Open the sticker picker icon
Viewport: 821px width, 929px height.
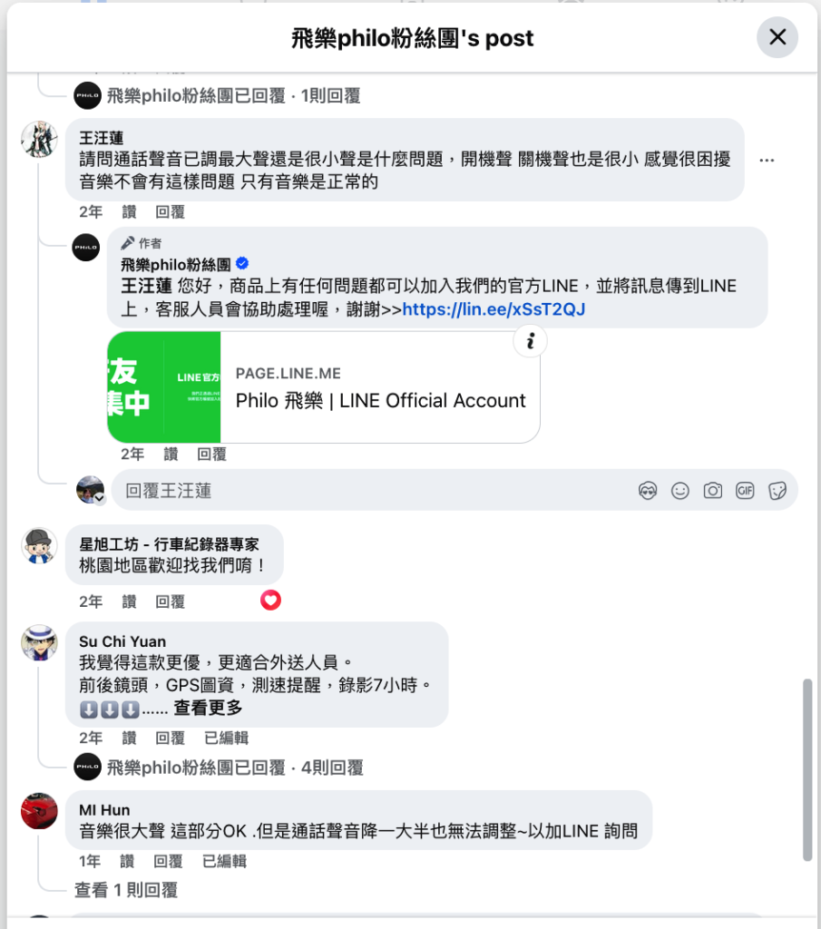[777, 491]
